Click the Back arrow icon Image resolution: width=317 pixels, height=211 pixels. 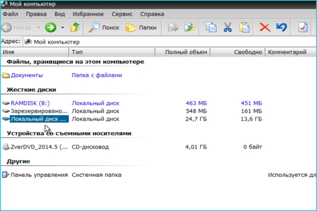(6, 28)
